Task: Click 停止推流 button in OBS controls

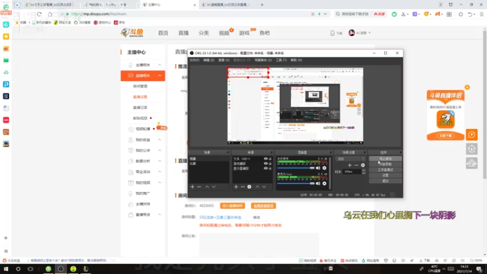Action: (x=385, y=159)
